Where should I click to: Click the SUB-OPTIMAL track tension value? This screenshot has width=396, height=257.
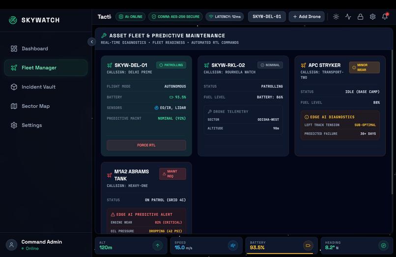[365, 125]
